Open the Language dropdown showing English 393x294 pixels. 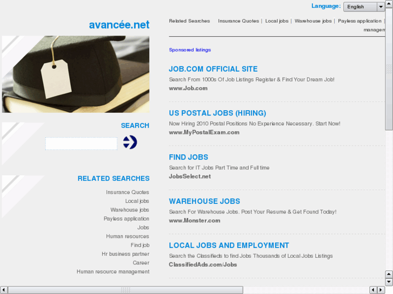364,7
